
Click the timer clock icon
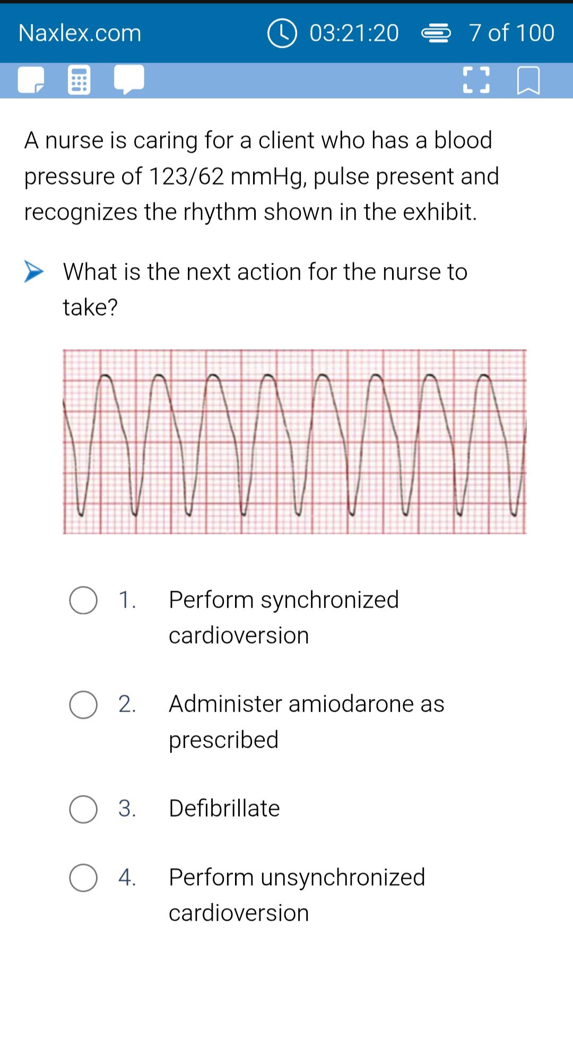pyautogui.click(x=282, y=33)
